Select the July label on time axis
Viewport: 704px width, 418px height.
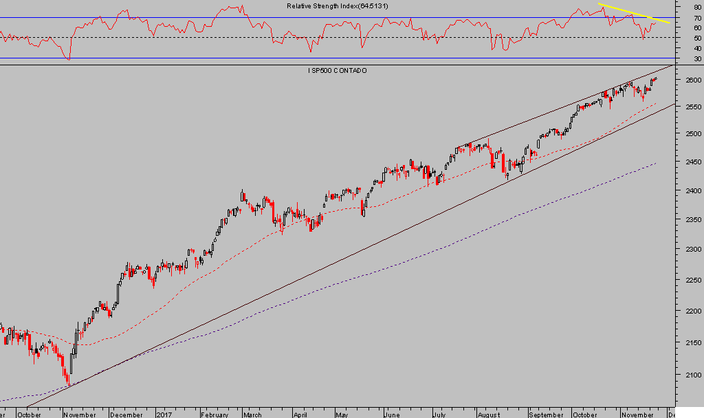[x=440, y=415]
